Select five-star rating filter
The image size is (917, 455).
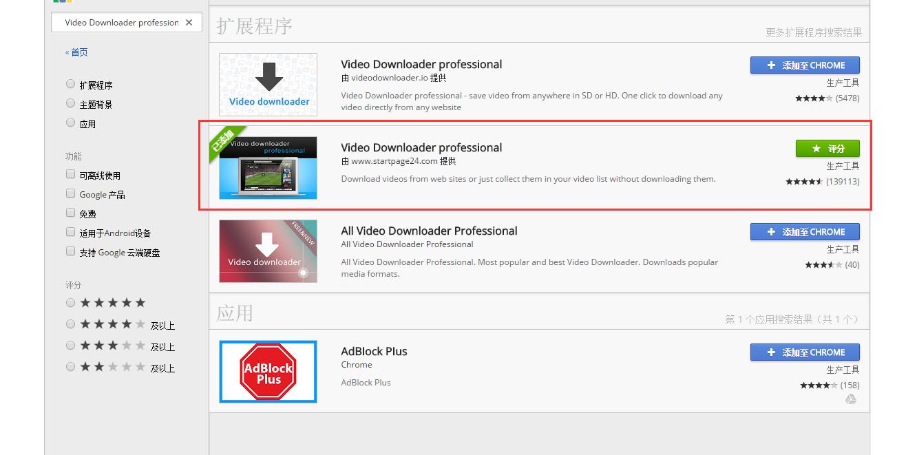tap(70, 302)
